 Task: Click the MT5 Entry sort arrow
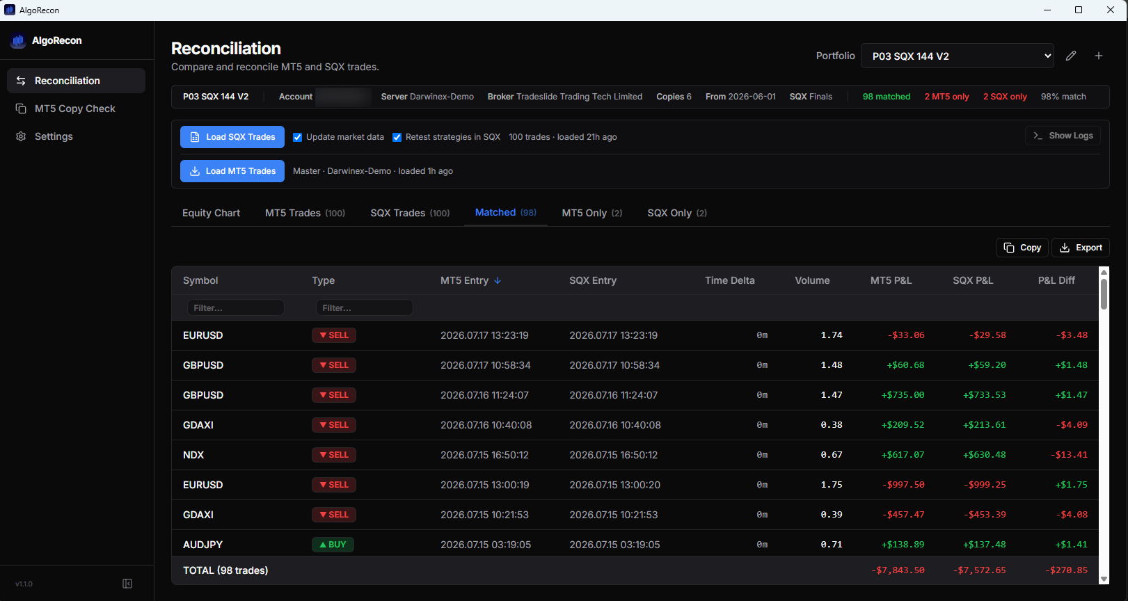pyautogui.click(x=498, y=280)
